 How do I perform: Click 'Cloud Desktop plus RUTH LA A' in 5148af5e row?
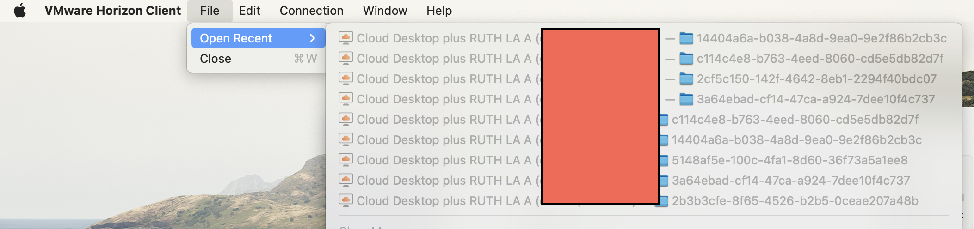(x=444, y=160)
